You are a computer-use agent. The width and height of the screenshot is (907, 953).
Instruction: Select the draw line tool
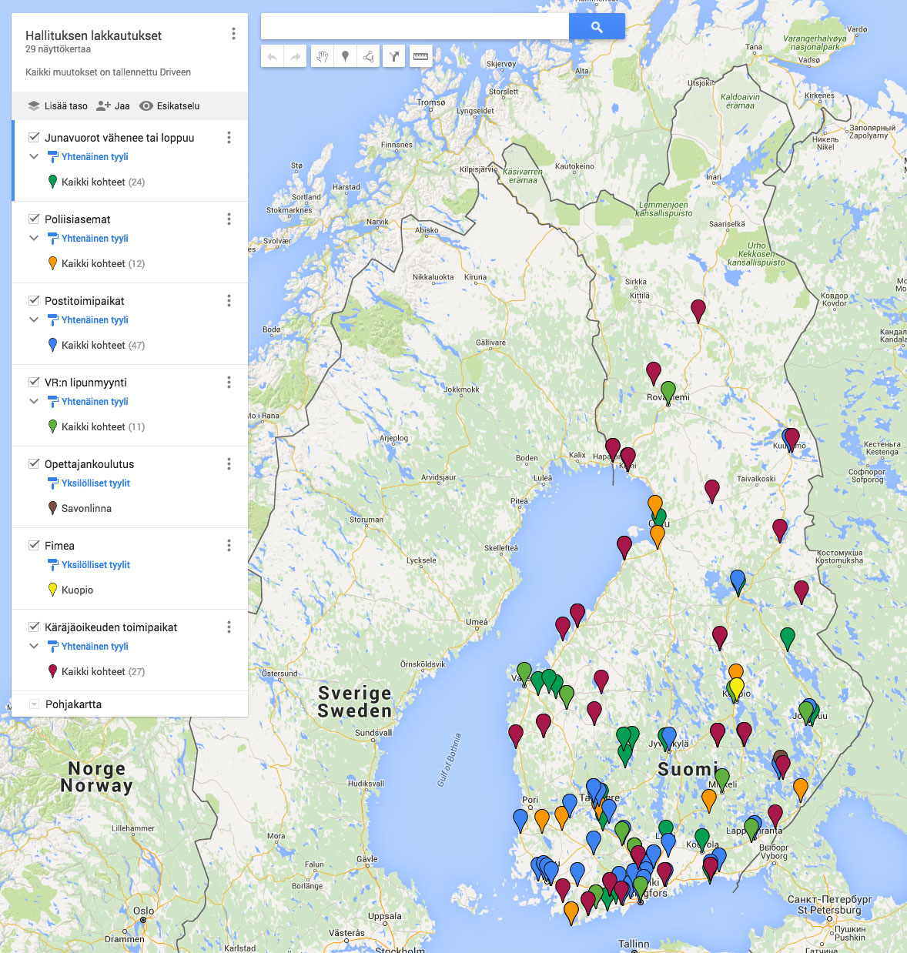coord(369,56)
